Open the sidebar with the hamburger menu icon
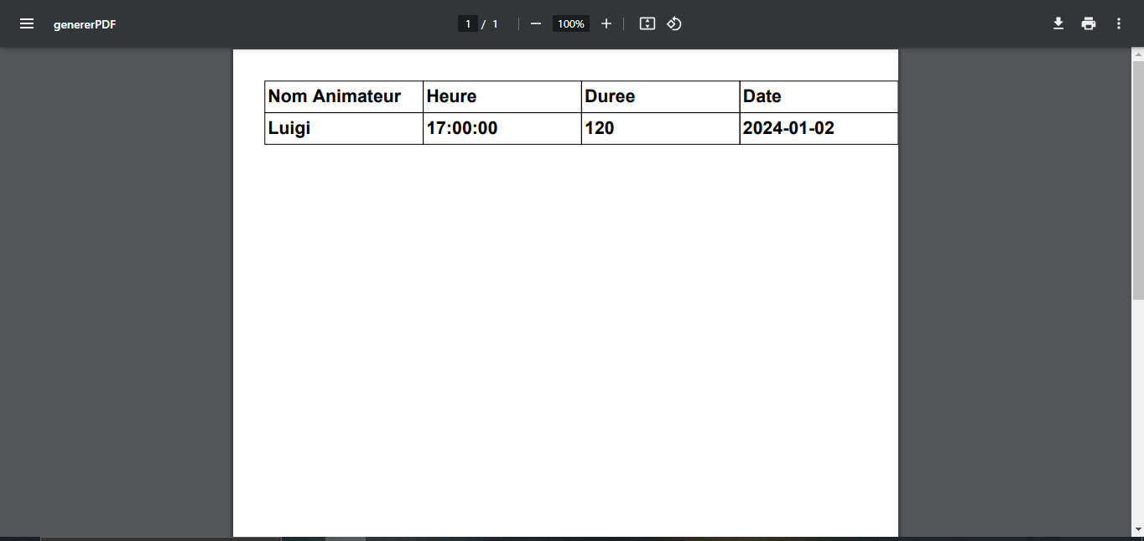Screen dimensions: 1144x541 coord(27,23)
